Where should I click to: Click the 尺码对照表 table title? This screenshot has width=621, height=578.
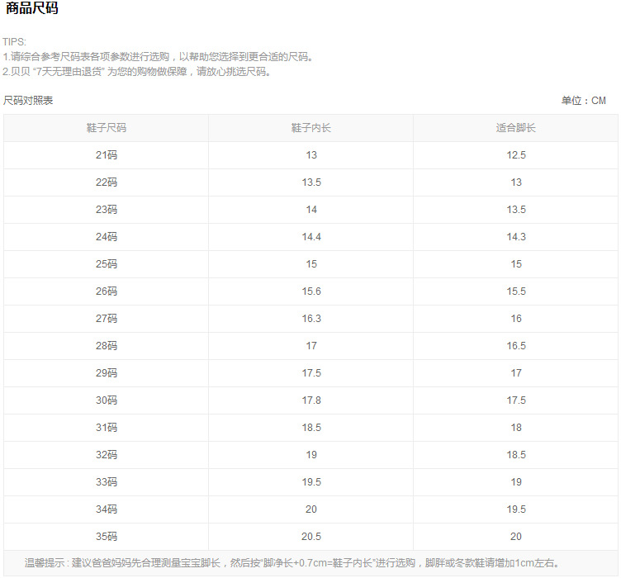coord(28,101)
